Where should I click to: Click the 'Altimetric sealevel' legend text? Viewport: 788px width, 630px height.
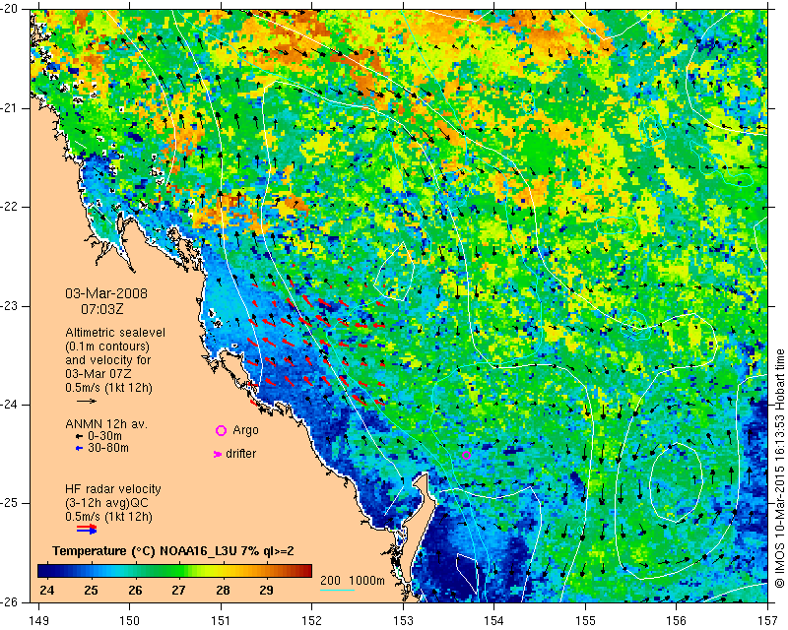click(115, 333)
